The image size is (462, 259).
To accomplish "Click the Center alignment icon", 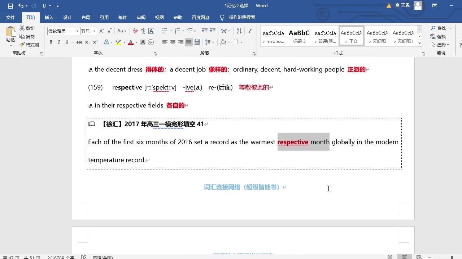I will point(173,42).
